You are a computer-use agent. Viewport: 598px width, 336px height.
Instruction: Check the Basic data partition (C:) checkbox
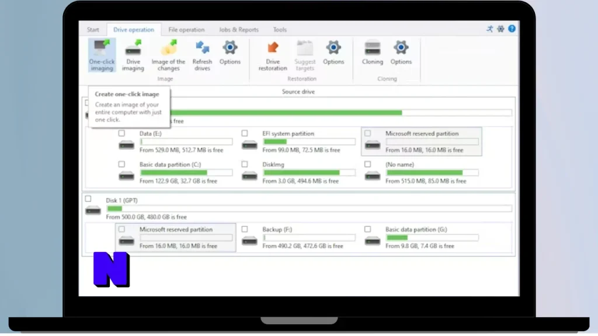click(121, 164)
